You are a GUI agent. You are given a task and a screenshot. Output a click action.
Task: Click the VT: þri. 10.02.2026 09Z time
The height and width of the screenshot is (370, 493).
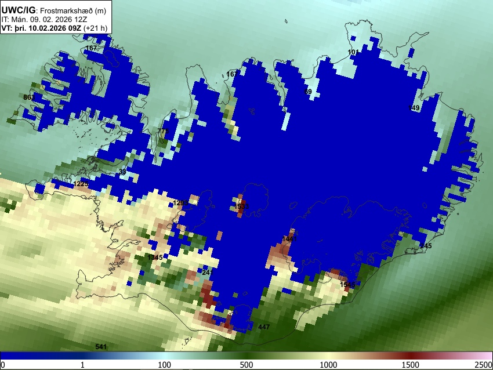41,28
